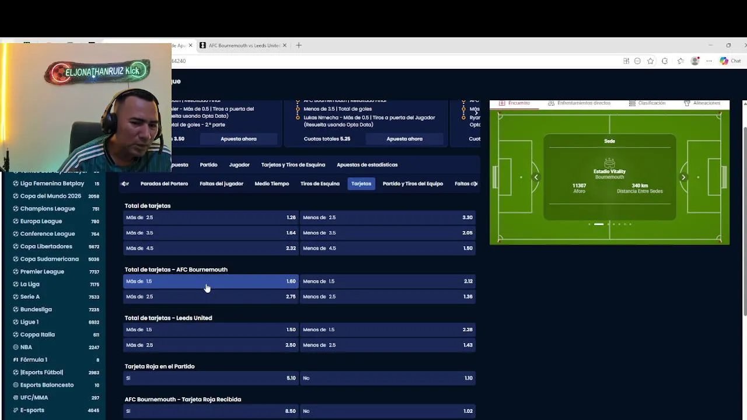This screenshot has width=747, height=420.
Task: Click the UFC/MMA sidebar icon
Action: 16,398
